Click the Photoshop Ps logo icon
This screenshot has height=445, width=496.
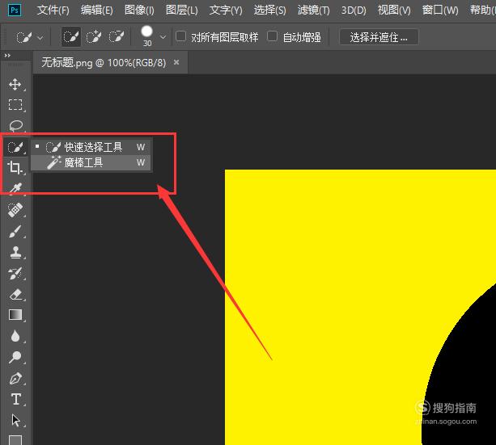[15, 10]
